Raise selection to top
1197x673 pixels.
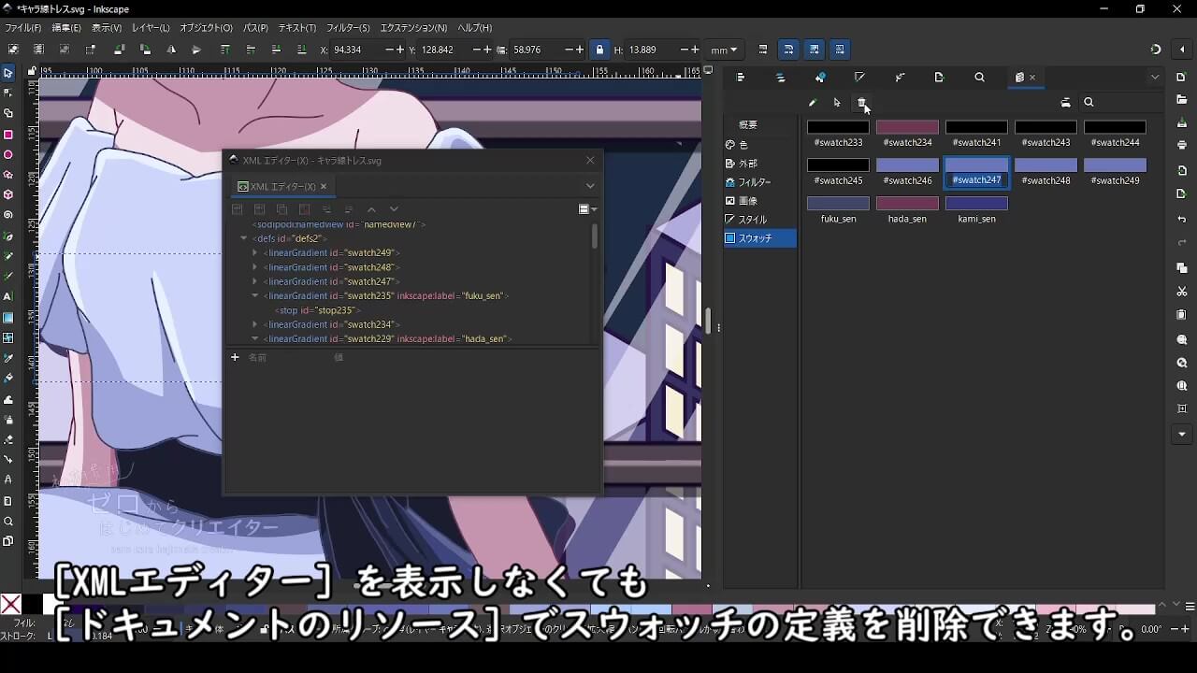pos(225,50)
